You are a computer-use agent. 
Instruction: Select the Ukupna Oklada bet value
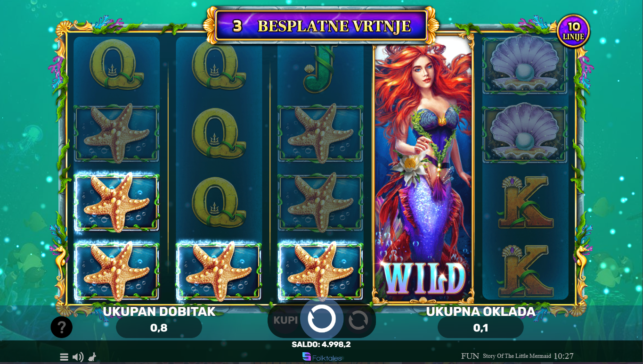pos(480,327)
